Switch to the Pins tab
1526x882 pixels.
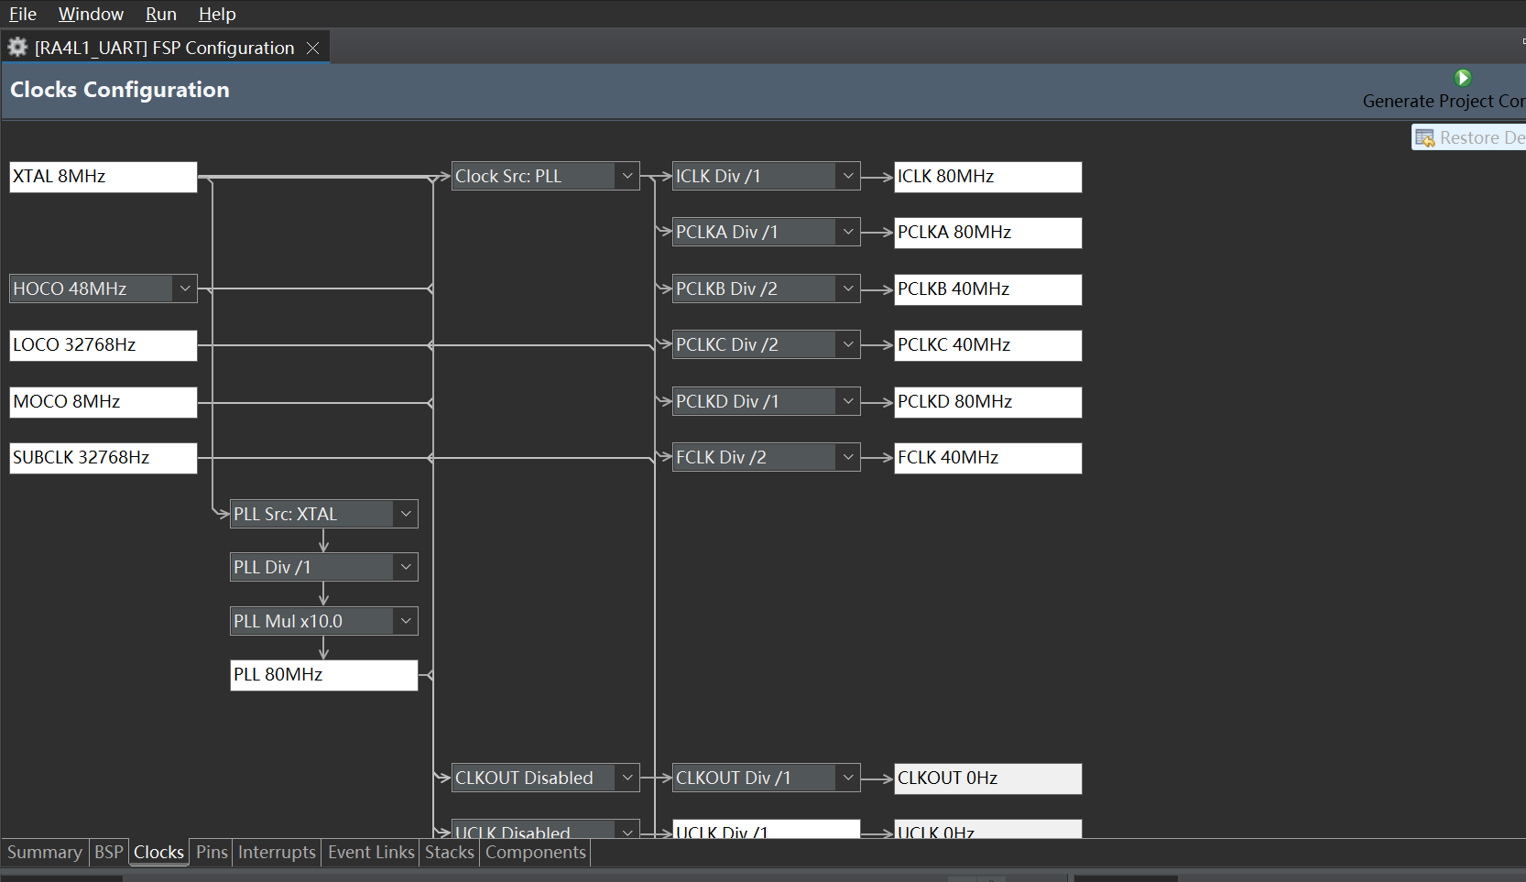pyautogui.click(x=212, y=853)
